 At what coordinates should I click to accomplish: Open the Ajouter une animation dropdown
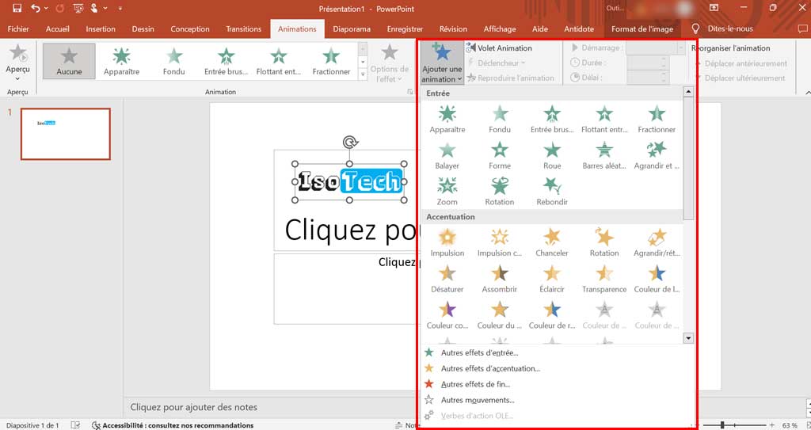(442, 63)
